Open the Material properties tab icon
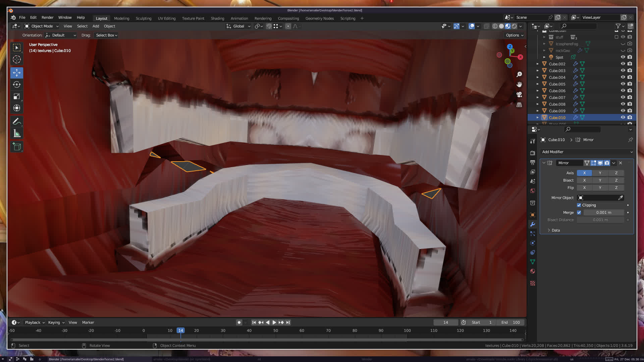This screenshot has height=362, width=644. [533, 271]
